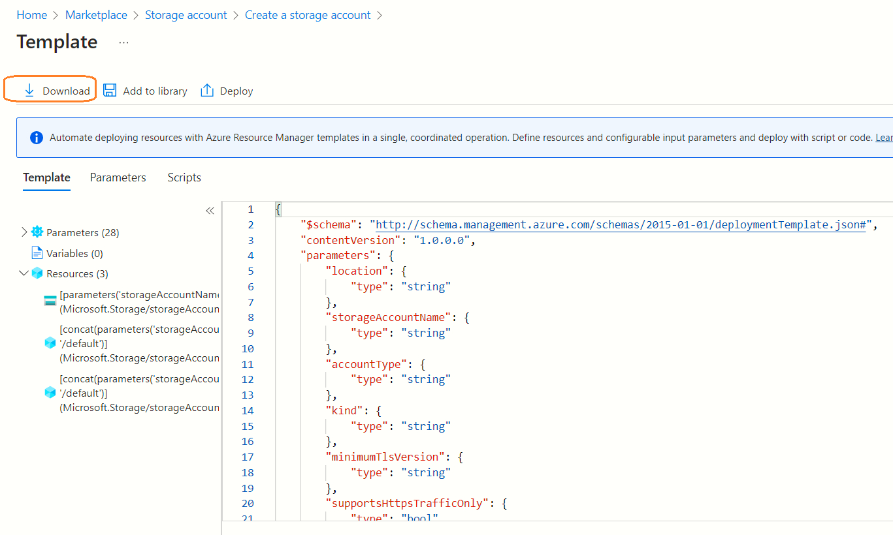Click line number 10 in the gutter

click(248, 349)
